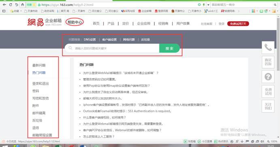Open the 用户故事 navigation item
This screenshot has width=280, height=147.
pos(183,23)
